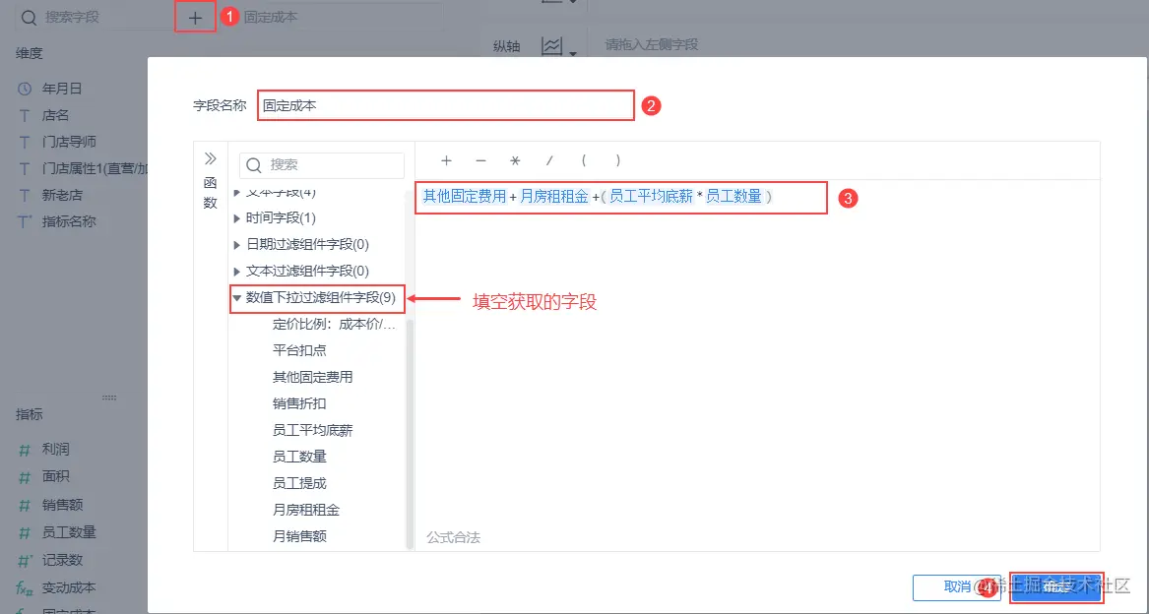This screenshot has width=1149, height=614.
Task: Click the 字段名称 input field
Action: coord(443,105)
